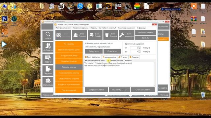Increase the 'от' delay seconds value
211x118 pixels.
pyautogui.click(x=139, y=47)
